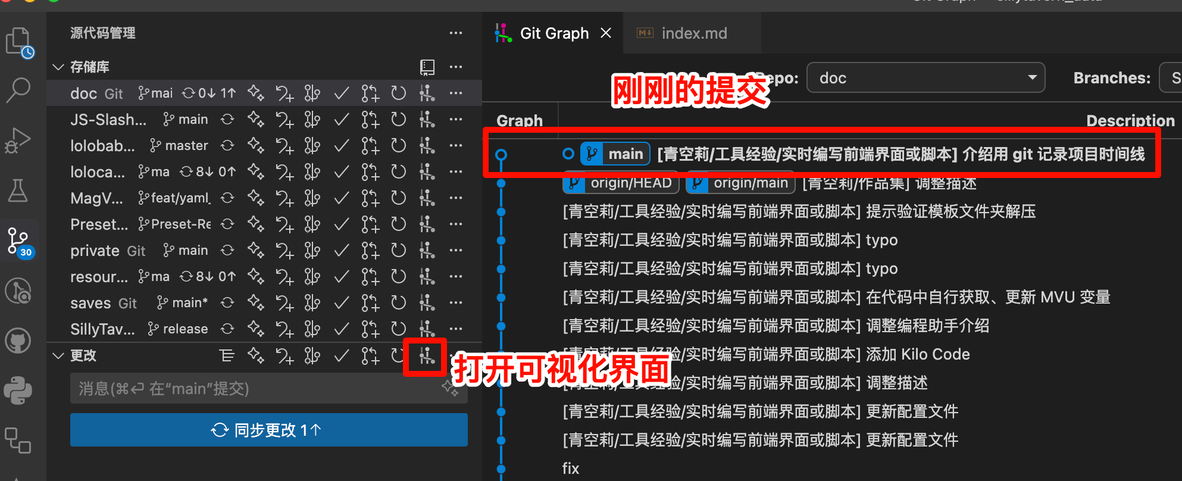Open Testing flask icon in activity bar
Screen dimensions: 1182x481
pos(18,190)
